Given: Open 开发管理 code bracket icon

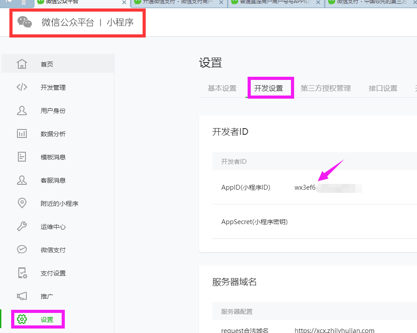Looking at the screenshot, I should click(x=22, y=87).
